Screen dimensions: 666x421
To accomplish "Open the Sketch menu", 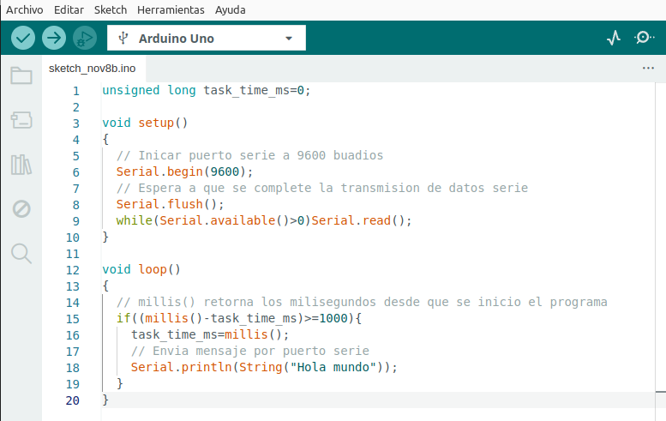I will click(x=111, y=10).
